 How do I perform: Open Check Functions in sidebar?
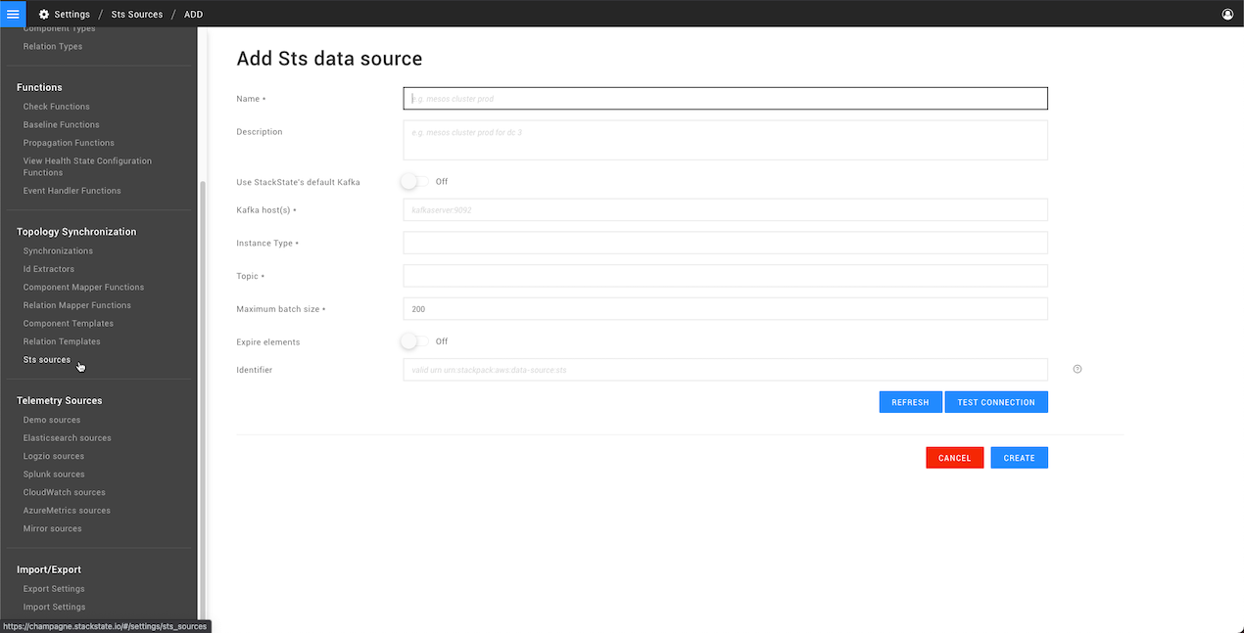56,107
